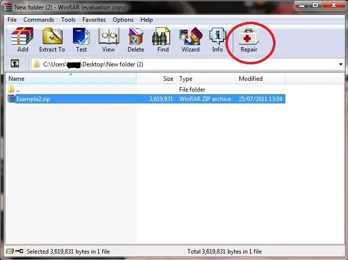Close the WinRAR window
The height and width of the screenshot is (260, 348).
click(334, 5)
